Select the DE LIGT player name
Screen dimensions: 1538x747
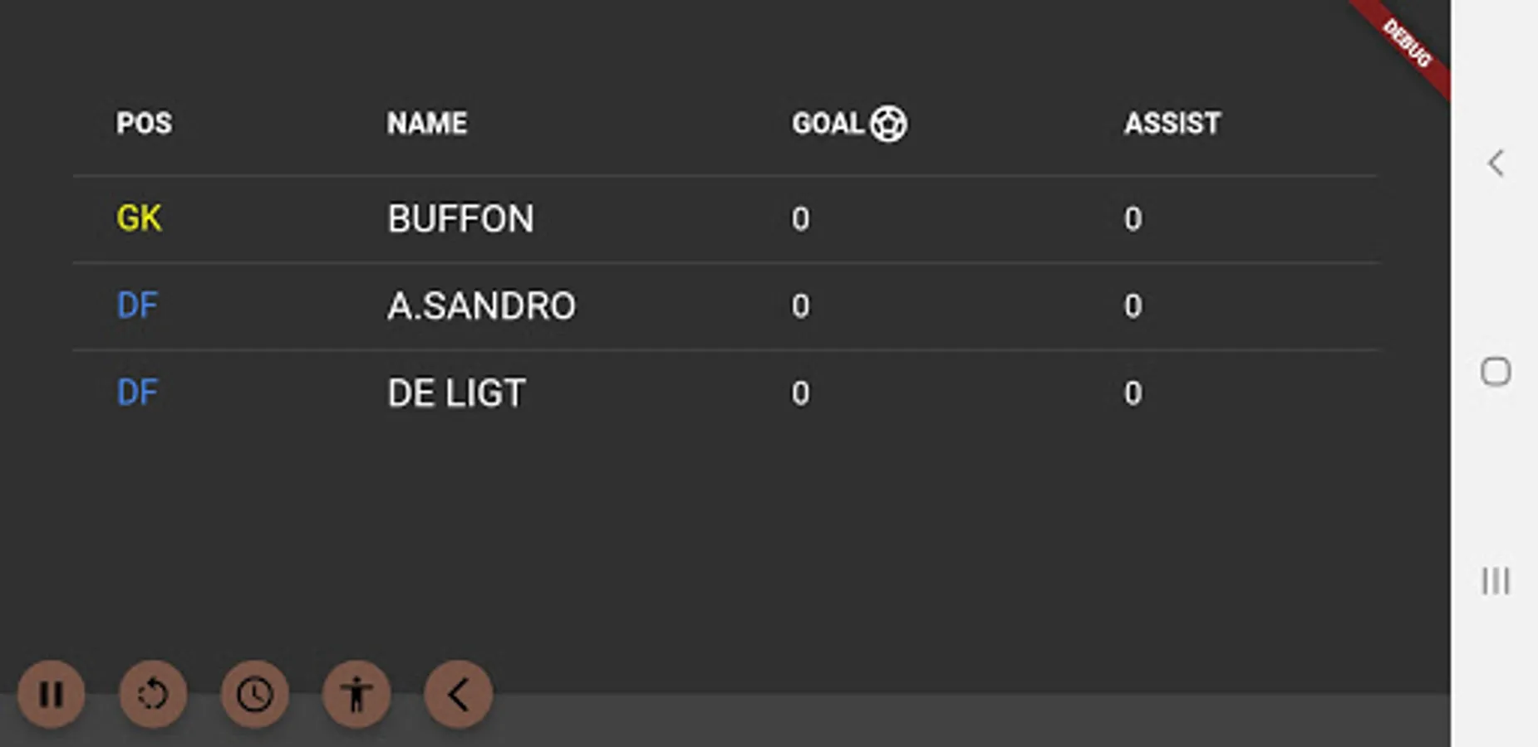coord(456,393)
